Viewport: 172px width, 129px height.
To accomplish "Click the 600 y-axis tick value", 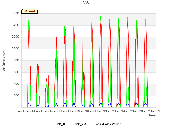I will point(16,72).
